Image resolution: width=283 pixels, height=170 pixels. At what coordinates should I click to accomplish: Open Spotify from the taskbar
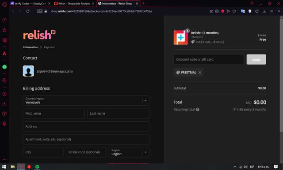37,167
